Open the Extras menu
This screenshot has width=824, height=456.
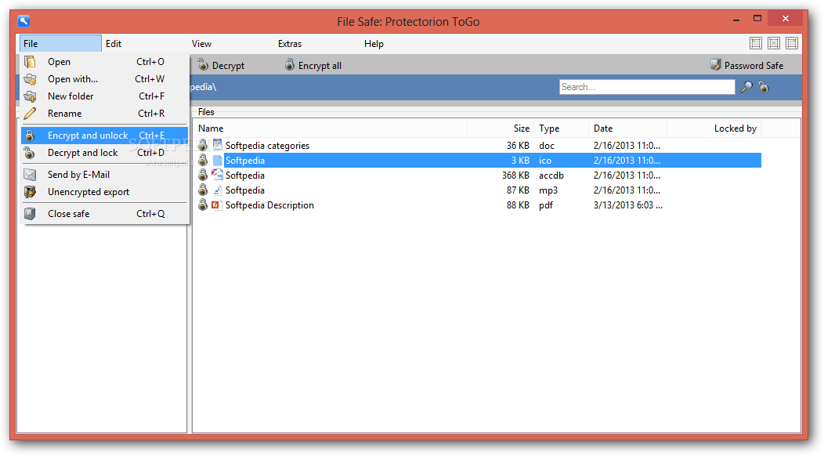tap(290, 44)
